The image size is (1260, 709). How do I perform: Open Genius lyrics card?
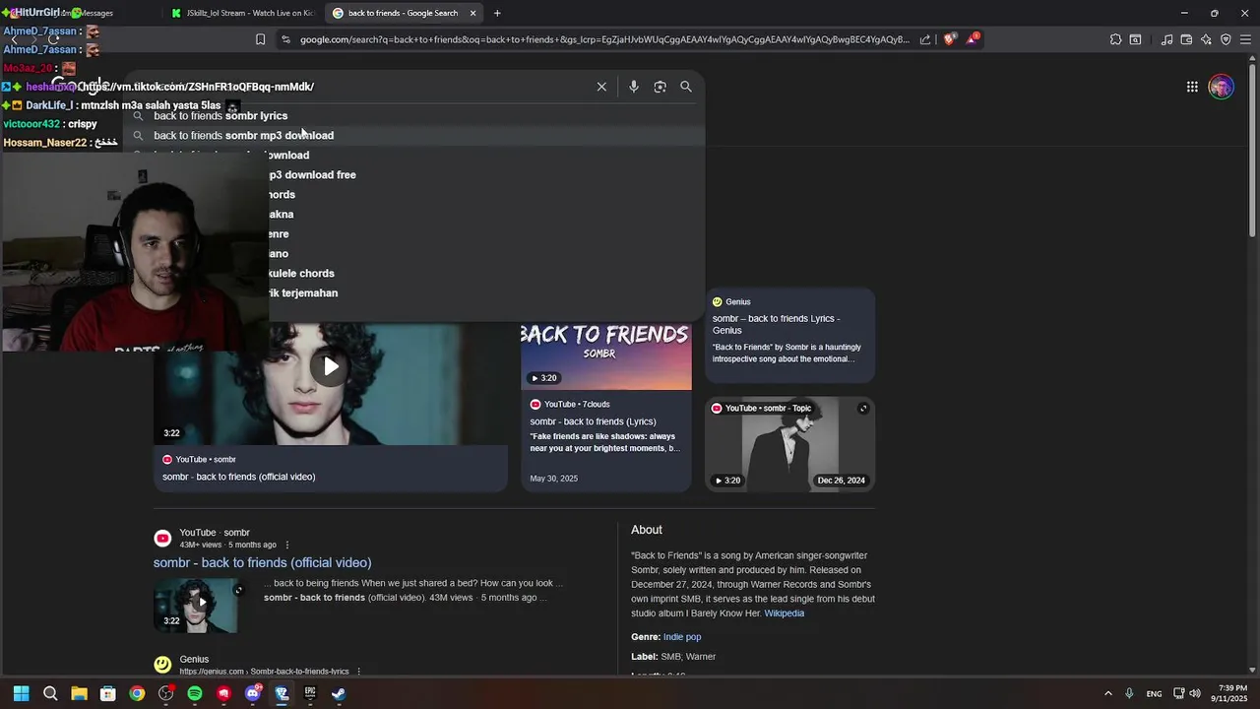[x=789, y=335]
